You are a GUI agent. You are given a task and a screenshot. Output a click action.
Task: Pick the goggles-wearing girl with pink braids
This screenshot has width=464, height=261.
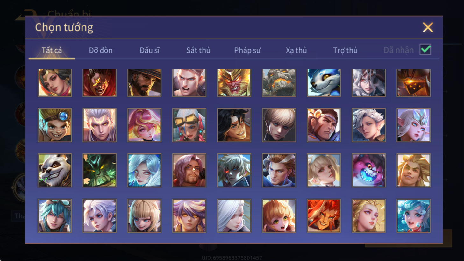coord(189,125)
